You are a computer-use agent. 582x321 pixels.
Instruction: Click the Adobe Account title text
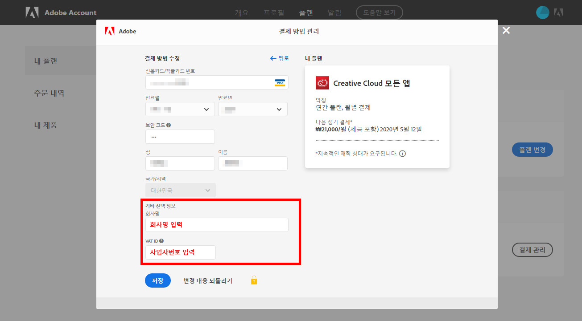point(70,12)
